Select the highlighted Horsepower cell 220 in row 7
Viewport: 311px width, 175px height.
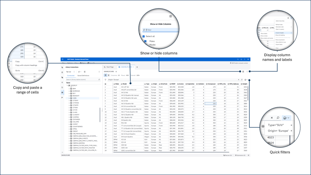point(210,104)
